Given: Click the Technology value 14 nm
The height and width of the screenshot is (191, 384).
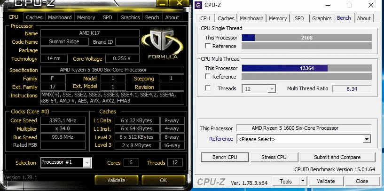Looking at the screenshot, I should 54,59.
